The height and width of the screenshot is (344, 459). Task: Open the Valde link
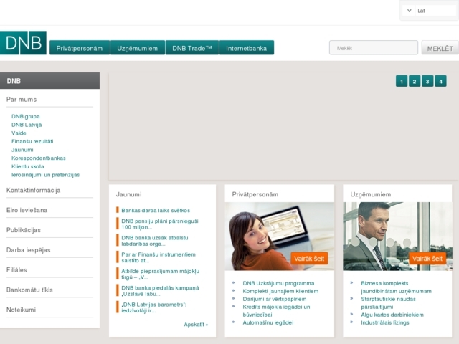19,133
